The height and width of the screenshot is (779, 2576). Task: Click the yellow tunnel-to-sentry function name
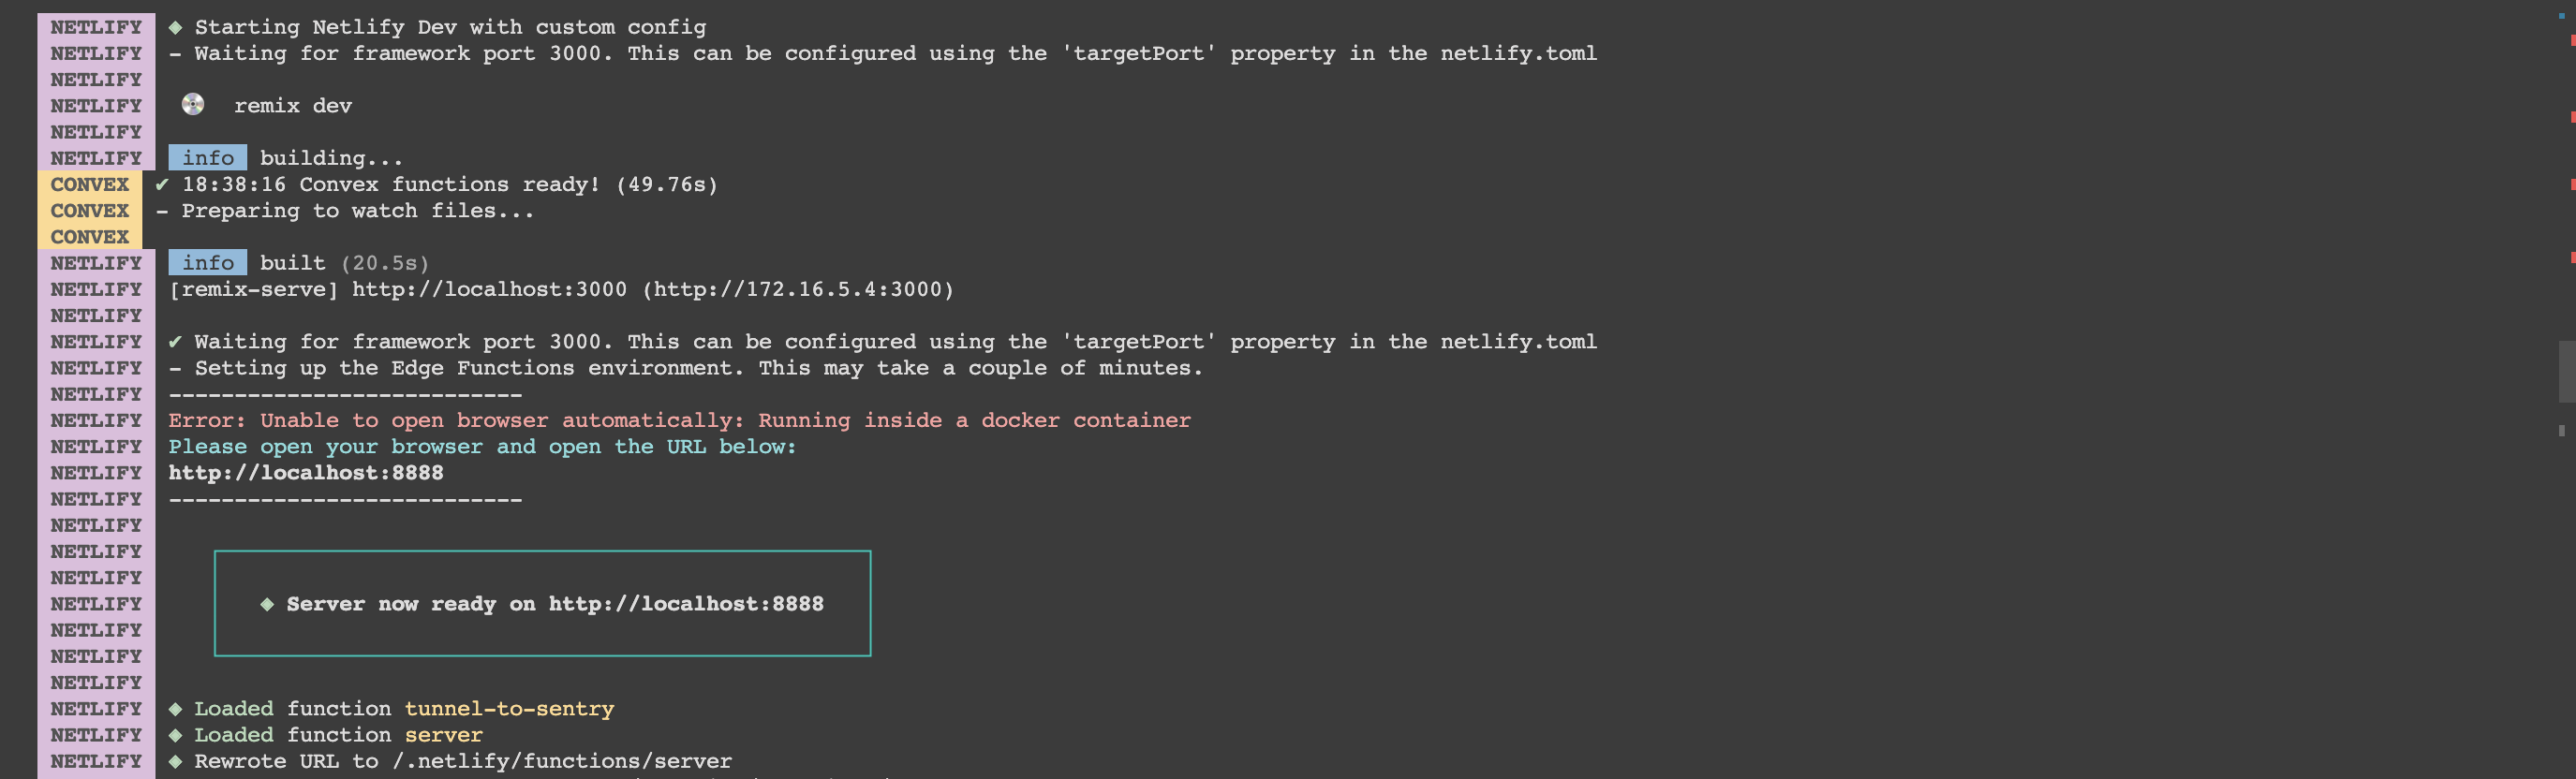[x=509, y=709]
